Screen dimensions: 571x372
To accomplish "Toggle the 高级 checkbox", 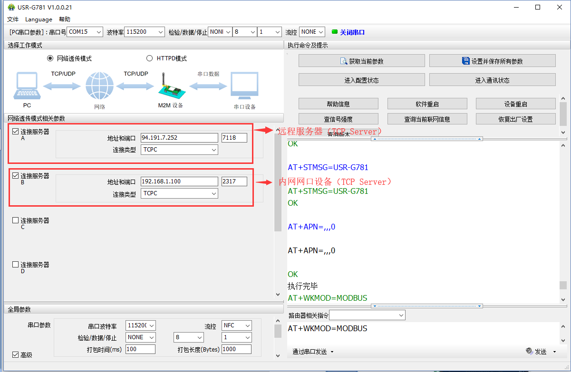I will (16, 354).
